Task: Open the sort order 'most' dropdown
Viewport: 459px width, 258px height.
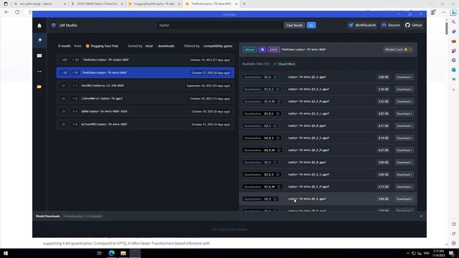Action: [x=149, y=46]
